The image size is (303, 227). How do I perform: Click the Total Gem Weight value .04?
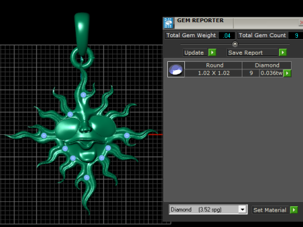click(227, 35)
